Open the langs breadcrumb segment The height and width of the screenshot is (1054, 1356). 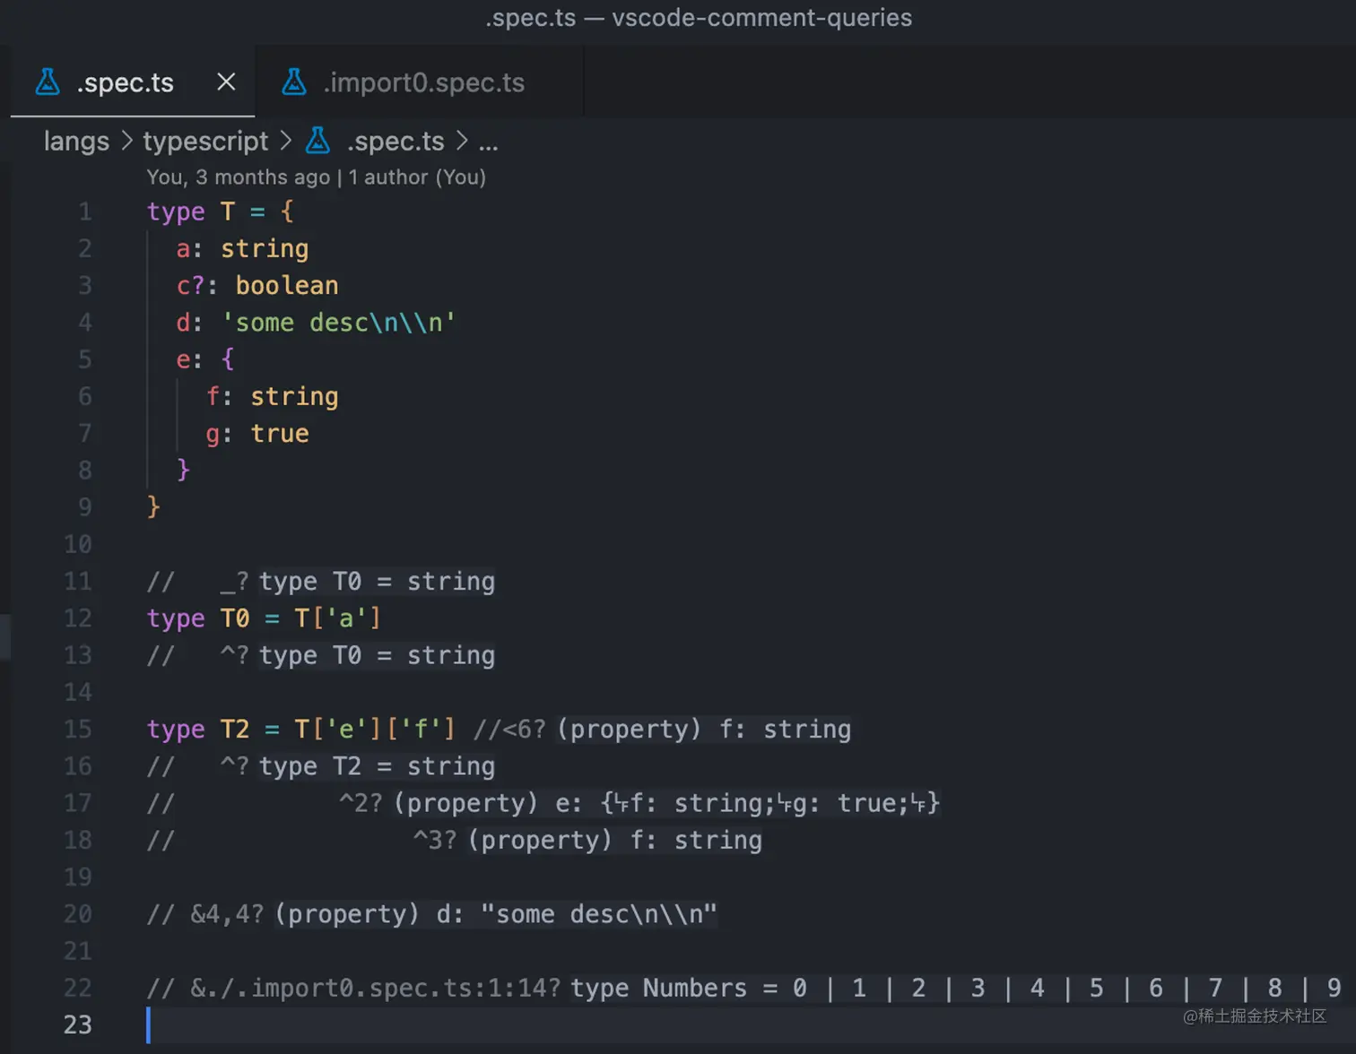pos(76,142)
